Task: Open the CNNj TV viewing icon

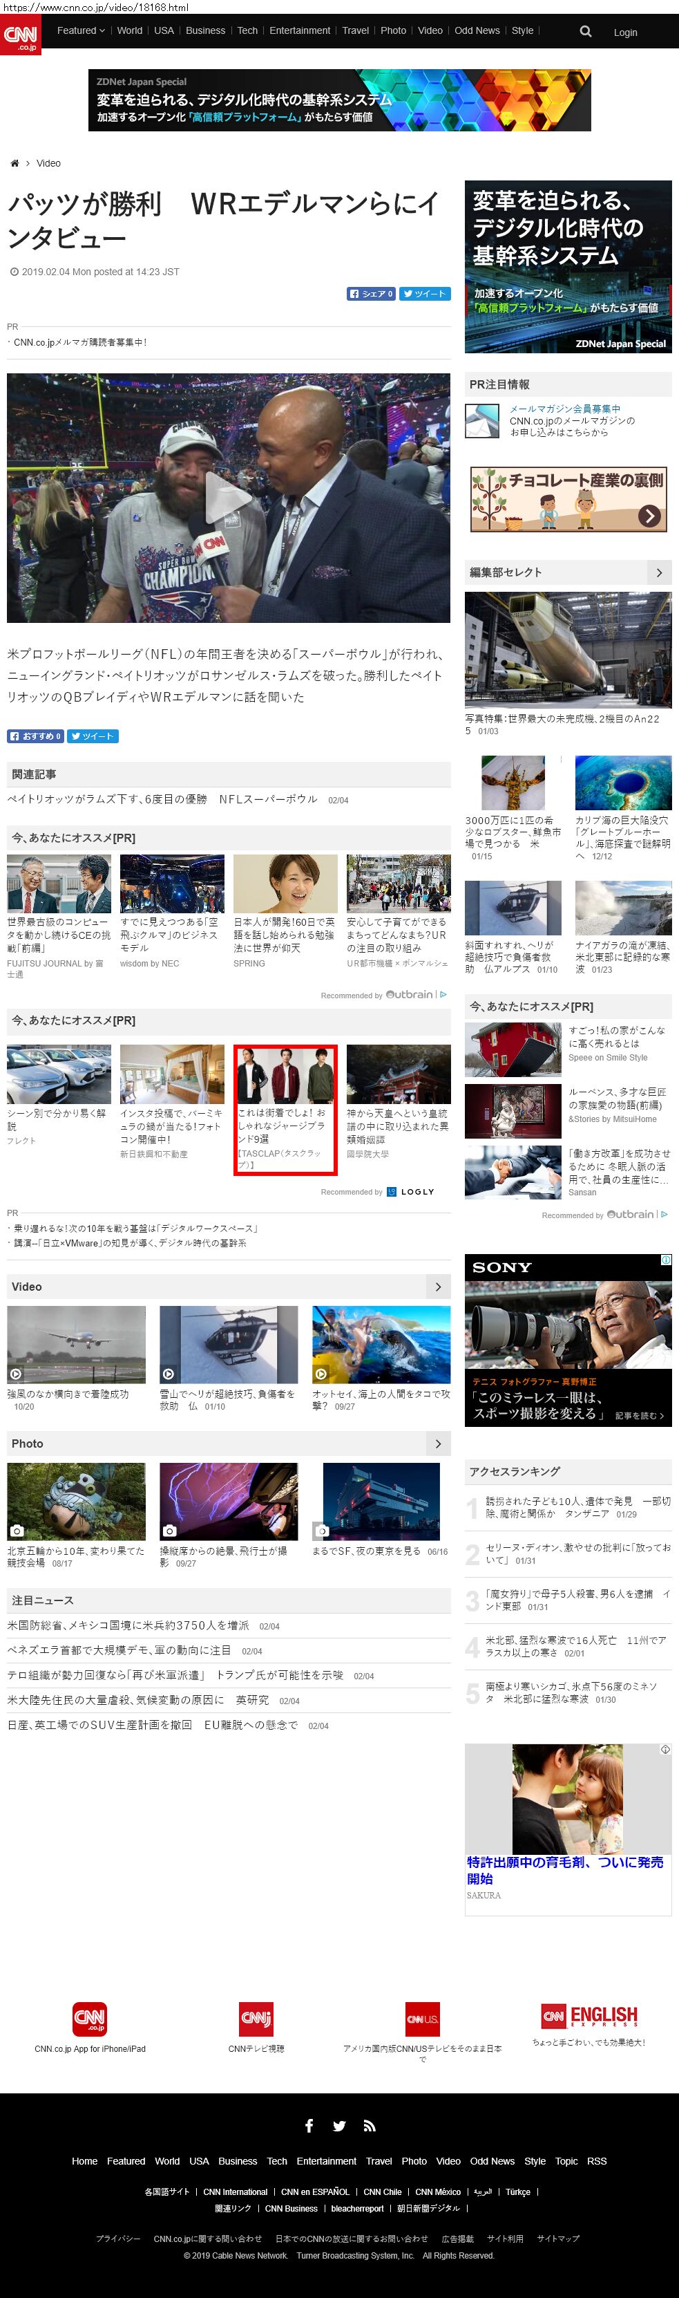Action: point(256,2019)
